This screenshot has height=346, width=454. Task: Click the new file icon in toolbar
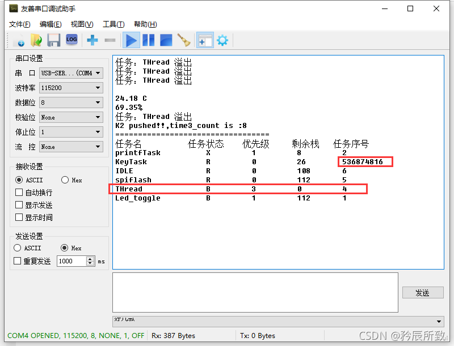click(x=19, y=40)
